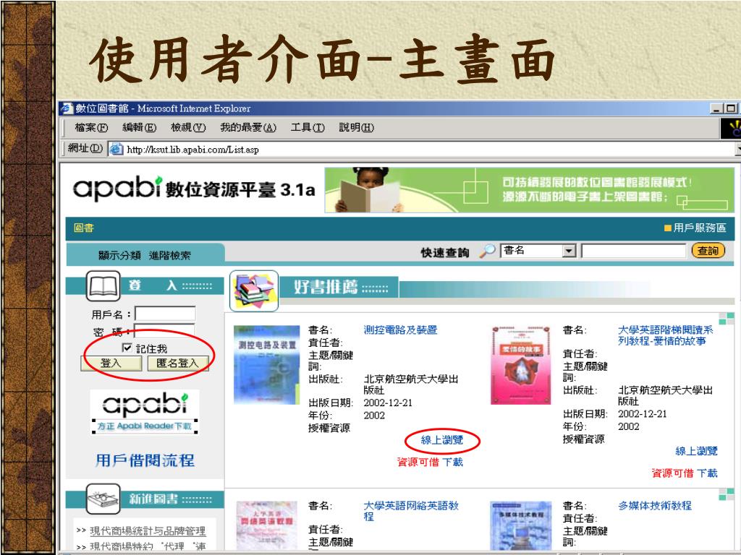Open 我的最愛(A) menu
The image size is (741, 555).
click(248, 127)
